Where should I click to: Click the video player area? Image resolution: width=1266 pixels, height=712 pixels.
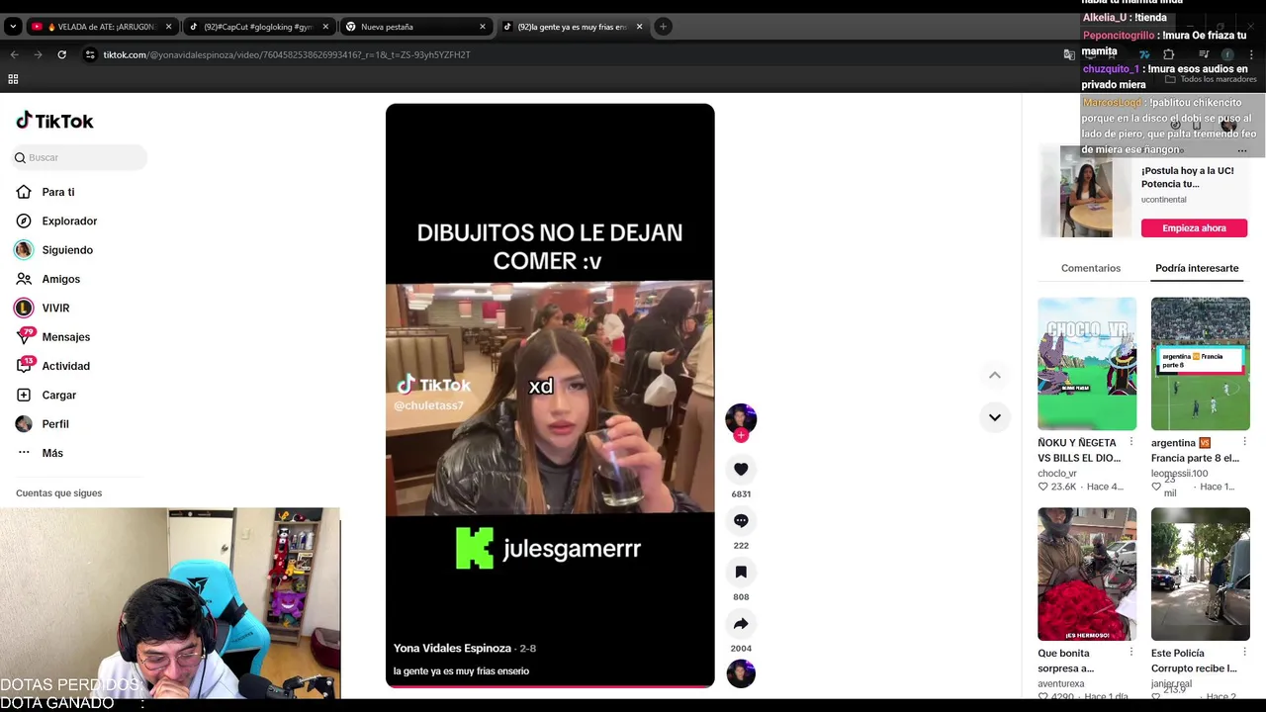(x=550, y=396)
